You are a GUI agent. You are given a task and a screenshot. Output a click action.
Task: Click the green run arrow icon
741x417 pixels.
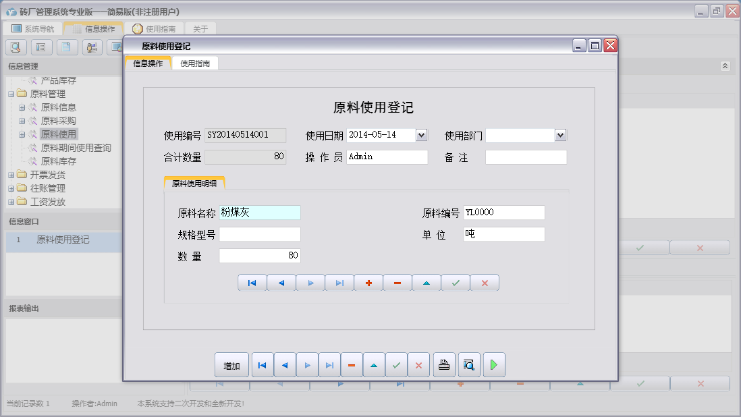493,364
